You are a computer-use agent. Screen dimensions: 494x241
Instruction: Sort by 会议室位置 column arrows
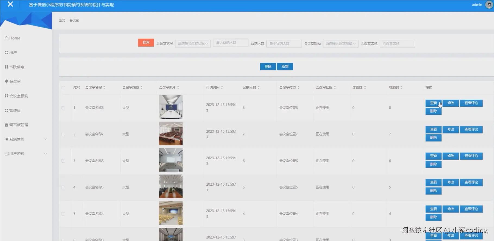(298, 87)
